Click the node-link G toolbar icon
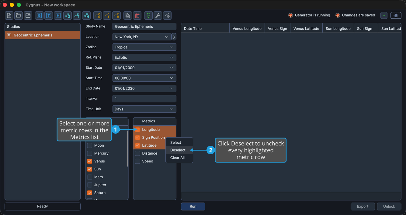This screenshot has height=215, width=406. [x=68, y=15]
